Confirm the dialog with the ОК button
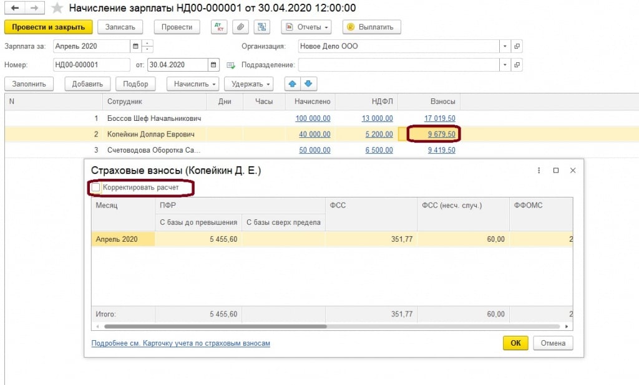639x385 pixels. (x=515, y=343)
